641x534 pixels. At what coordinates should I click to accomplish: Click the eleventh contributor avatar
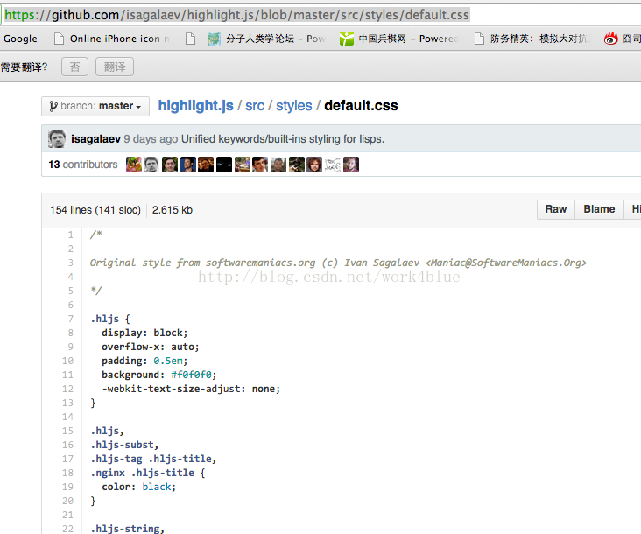314,165
